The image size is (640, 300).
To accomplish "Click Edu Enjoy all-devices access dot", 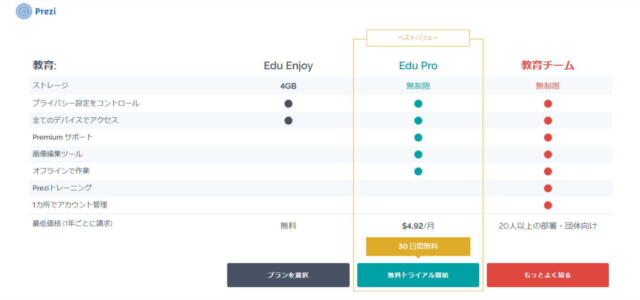I will coord(289,121).
